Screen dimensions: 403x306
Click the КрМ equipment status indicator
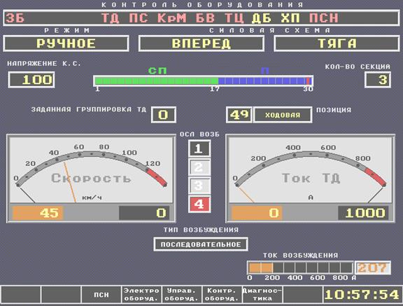pyautogui.click(x=172, y=18)
